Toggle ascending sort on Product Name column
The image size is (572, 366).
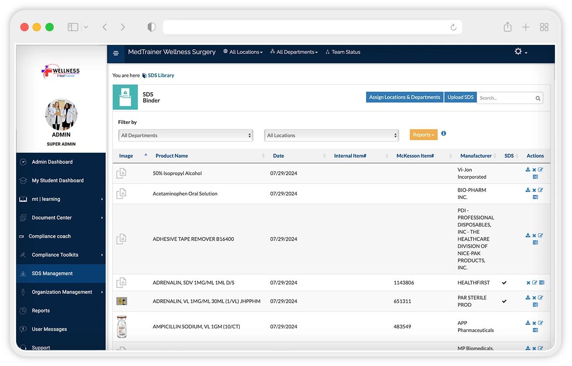(x=146, y=156)
